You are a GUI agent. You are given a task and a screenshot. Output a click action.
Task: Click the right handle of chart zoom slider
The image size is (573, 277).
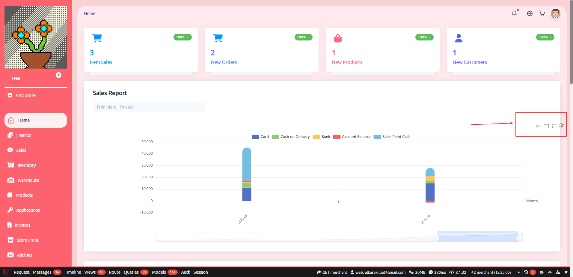click(517, 237)
